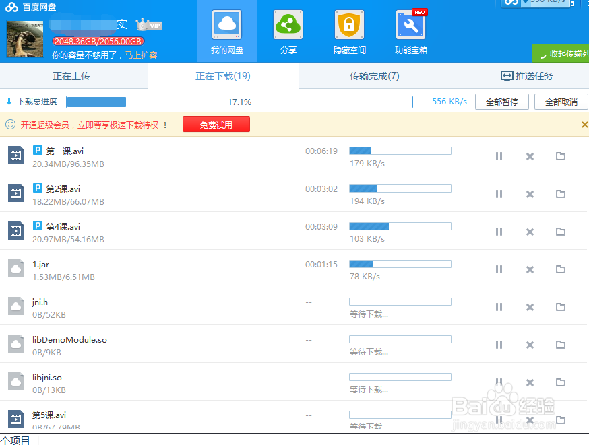Cancel the libjni.so download
Viewport: 589px width, 445px height.
pos(530,382)
